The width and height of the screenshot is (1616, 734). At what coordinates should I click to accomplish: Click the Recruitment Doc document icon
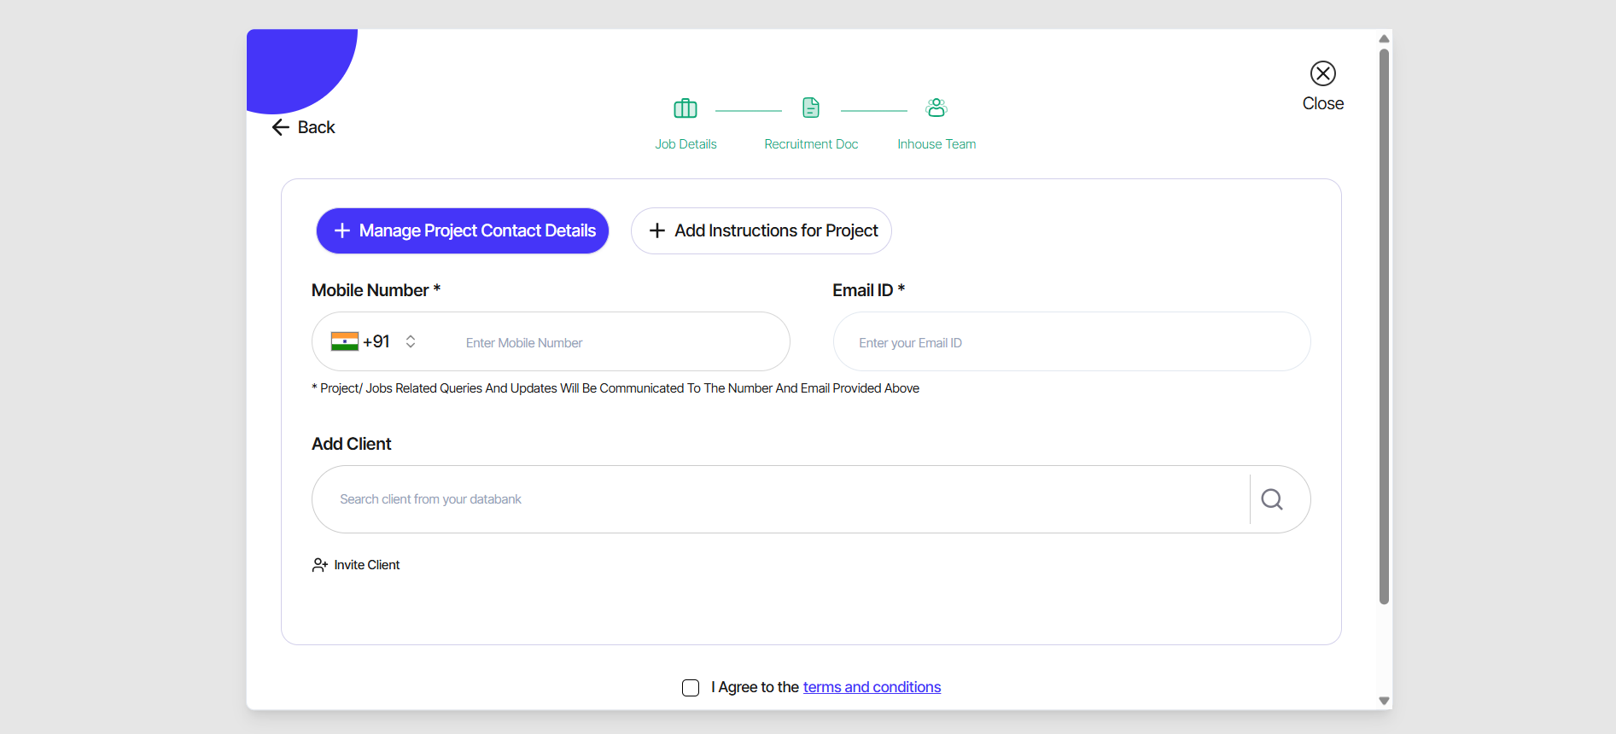[811, 108]
